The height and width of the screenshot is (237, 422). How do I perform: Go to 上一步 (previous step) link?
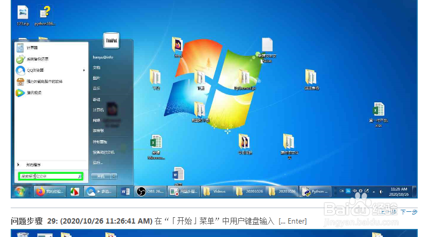389,212
